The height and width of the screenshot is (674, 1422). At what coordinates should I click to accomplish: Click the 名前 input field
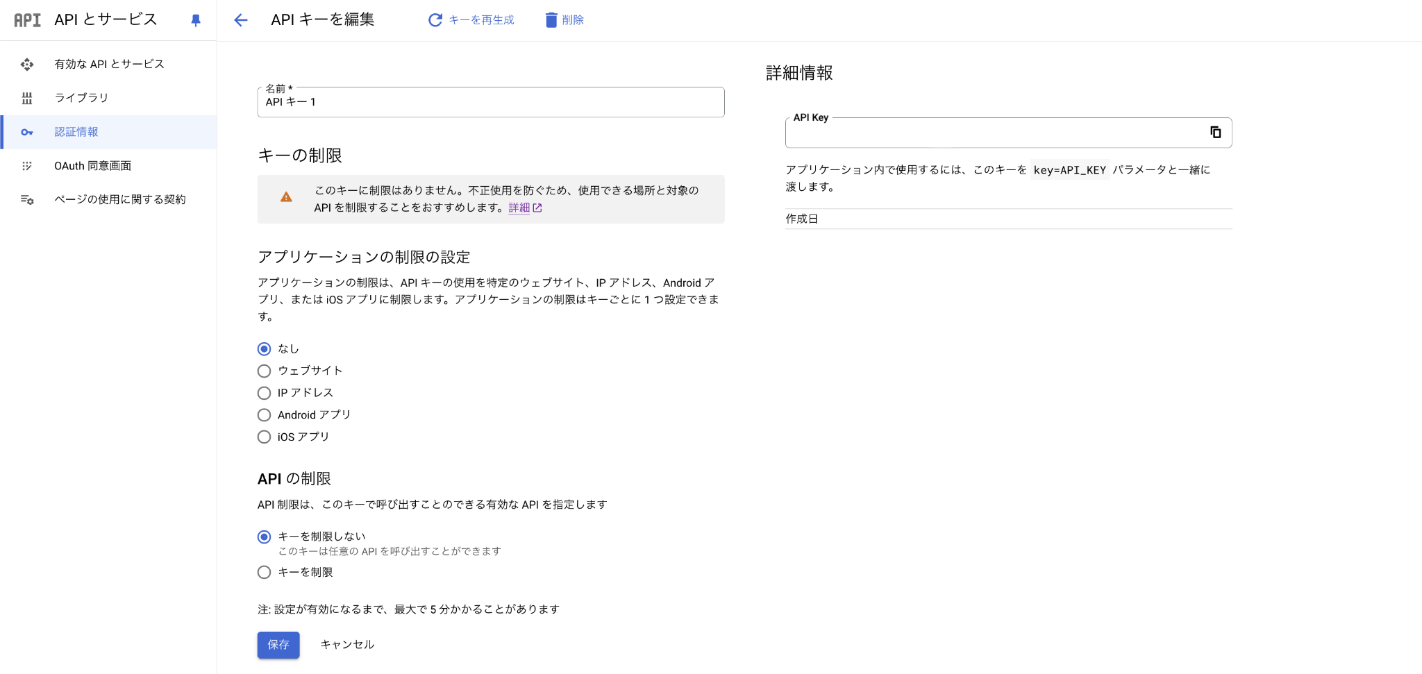click(491, 102)
